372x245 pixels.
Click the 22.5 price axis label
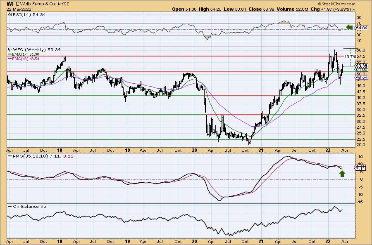360,139
